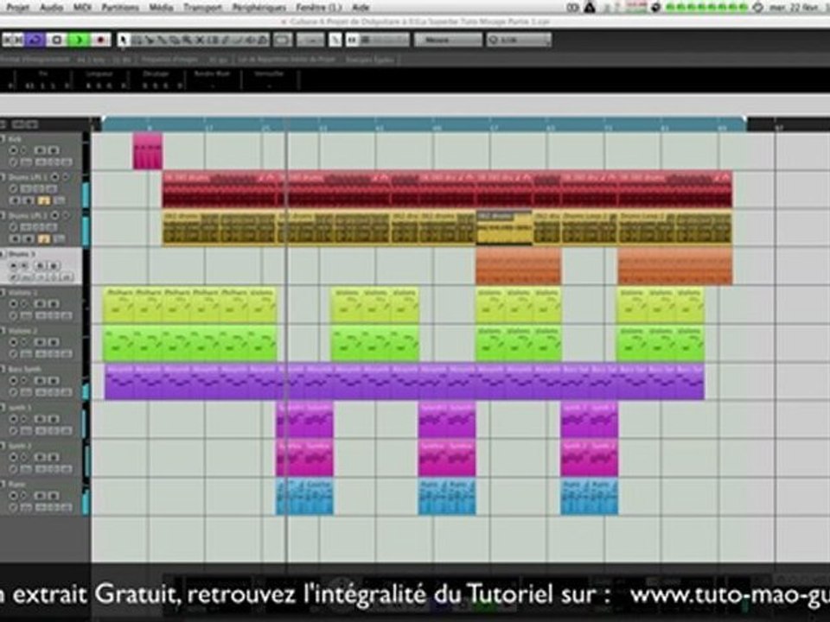This screenshot has height=622, width=830.
Task: Toggle monitor on Kick track
Action: 23,150
